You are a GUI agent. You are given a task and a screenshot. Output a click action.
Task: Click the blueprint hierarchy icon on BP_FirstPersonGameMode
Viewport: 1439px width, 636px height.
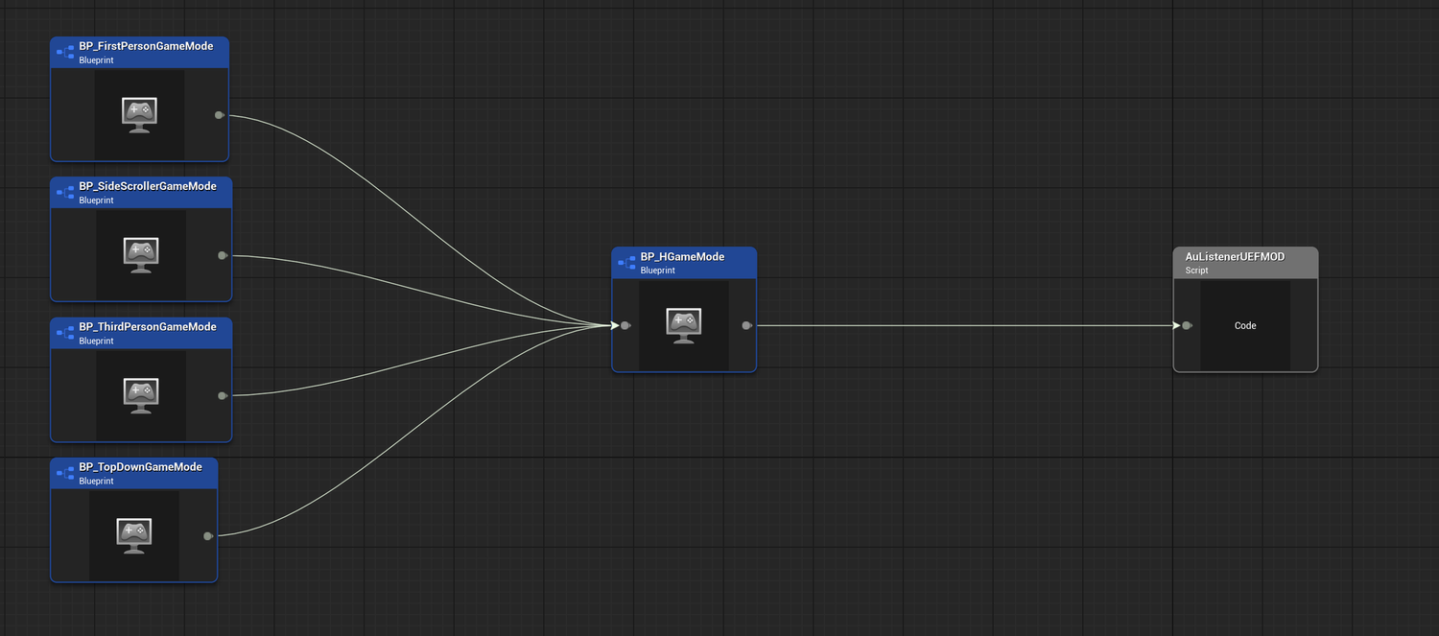(x=64, y=52)
